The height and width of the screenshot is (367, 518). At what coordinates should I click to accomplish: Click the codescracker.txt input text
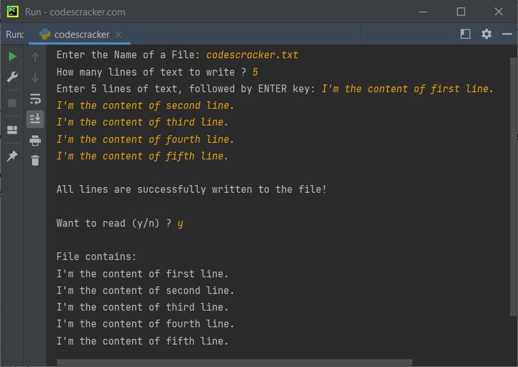click(252, 55)
